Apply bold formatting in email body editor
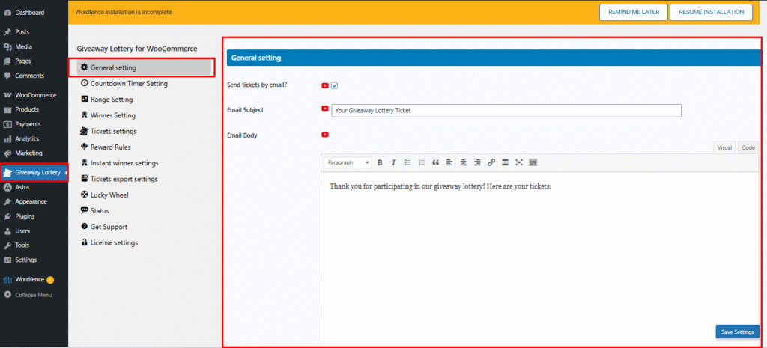The image size is (767, 348). click(380, 162)
